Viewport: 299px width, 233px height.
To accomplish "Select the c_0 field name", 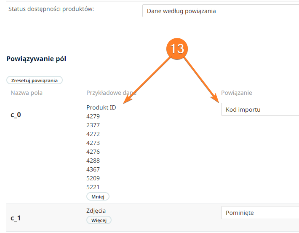I will click(x=16, y=115).
